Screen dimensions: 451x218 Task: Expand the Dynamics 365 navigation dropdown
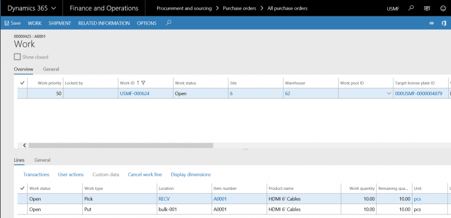point(54,8)
